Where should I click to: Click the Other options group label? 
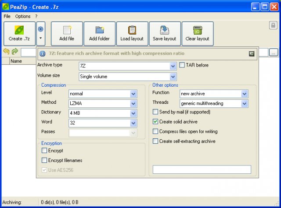tap(165, 85)
